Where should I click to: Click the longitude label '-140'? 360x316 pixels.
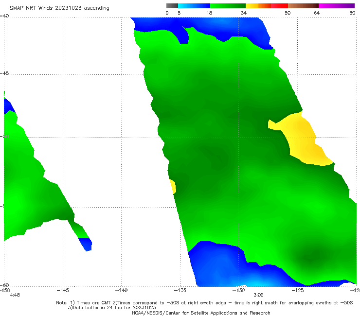[121, 290]
